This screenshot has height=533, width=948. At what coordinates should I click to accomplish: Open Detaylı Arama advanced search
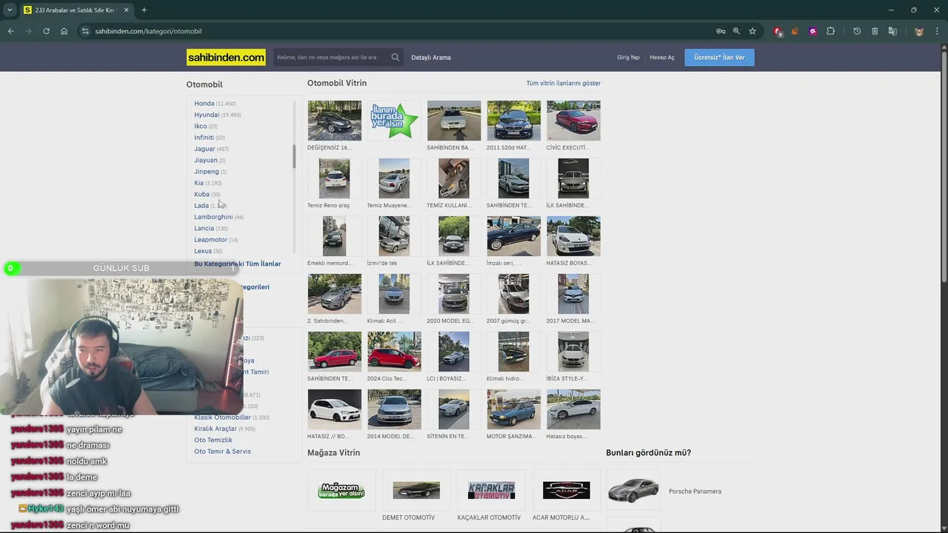pyautogui.click(x=431, y=57)
